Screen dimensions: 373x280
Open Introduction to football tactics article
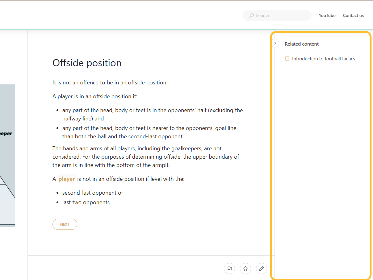[324, 59]
